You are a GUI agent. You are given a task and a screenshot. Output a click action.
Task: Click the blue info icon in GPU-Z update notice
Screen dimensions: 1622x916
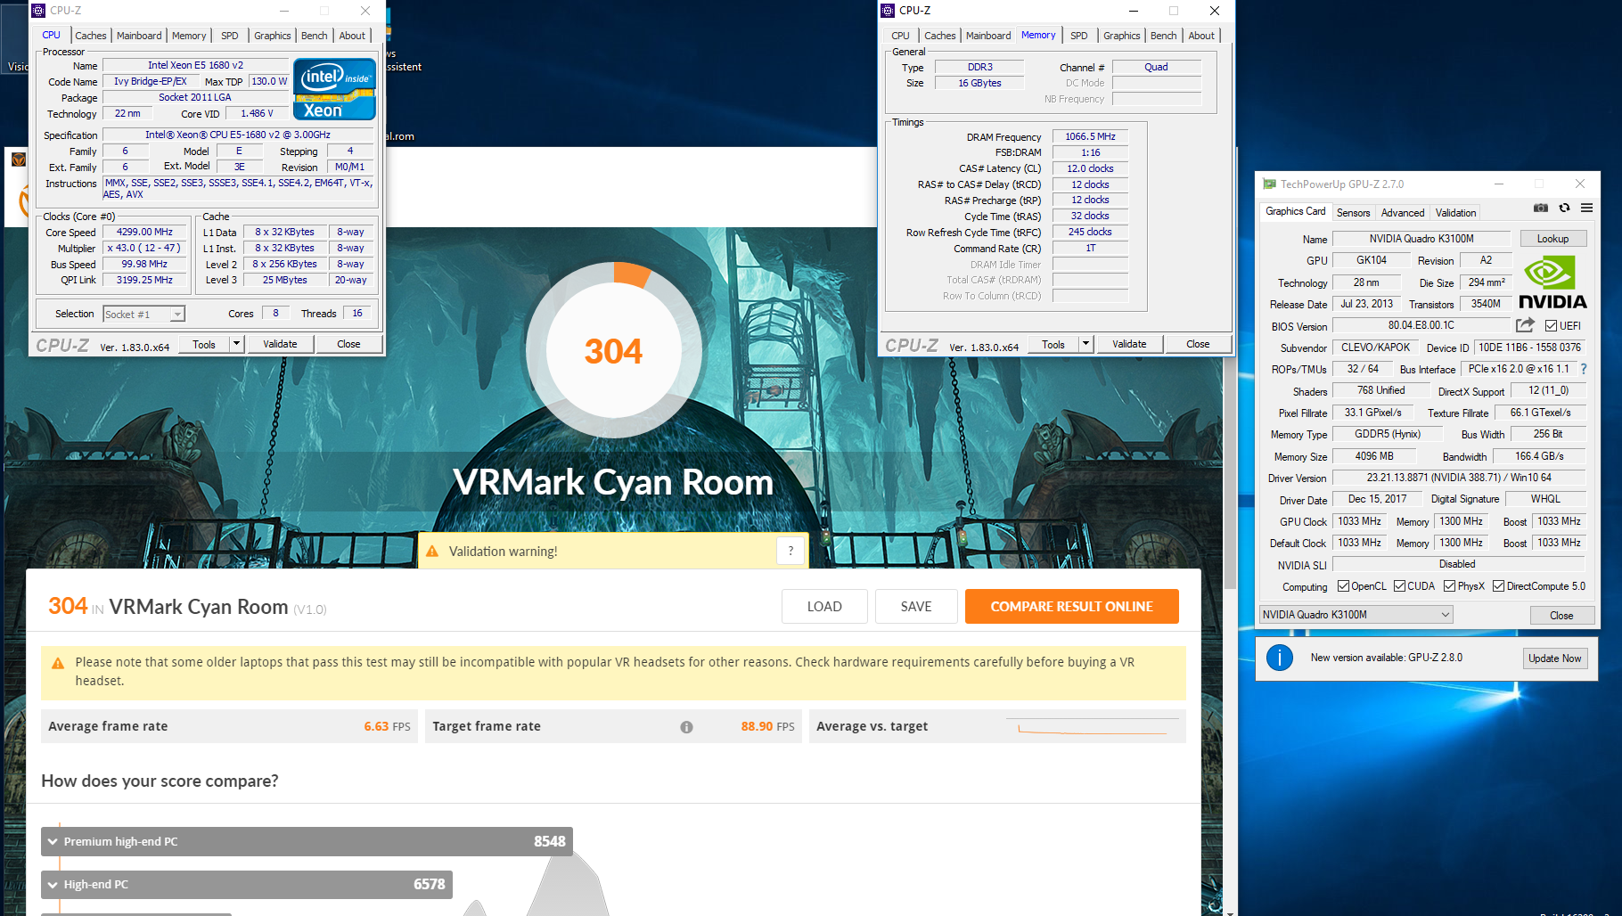[x=1280, y=658]
